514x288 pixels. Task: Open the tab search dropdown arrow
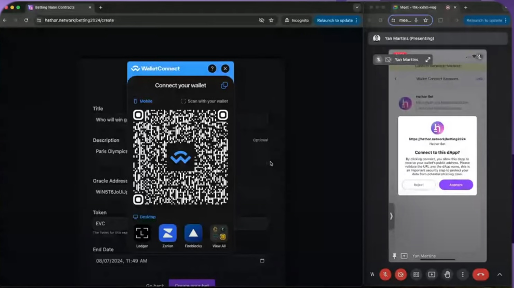tap(357, 7)
